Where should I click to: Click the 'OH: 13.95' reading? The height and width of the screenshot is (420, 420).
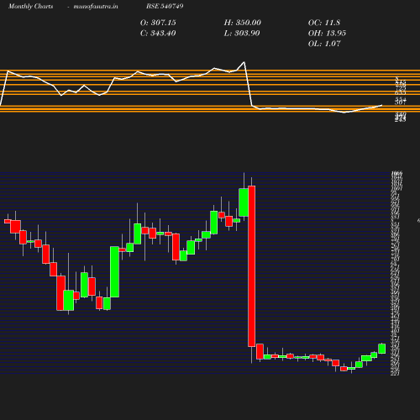[327, 33]
